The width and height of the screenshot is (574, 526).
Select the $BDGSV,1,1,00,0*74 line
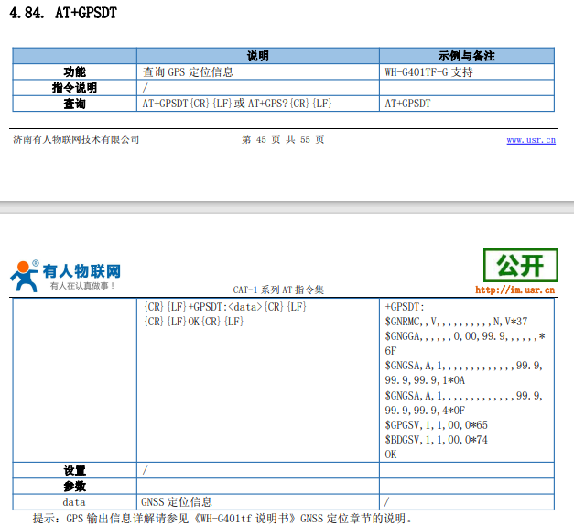[x=436, y=440]
